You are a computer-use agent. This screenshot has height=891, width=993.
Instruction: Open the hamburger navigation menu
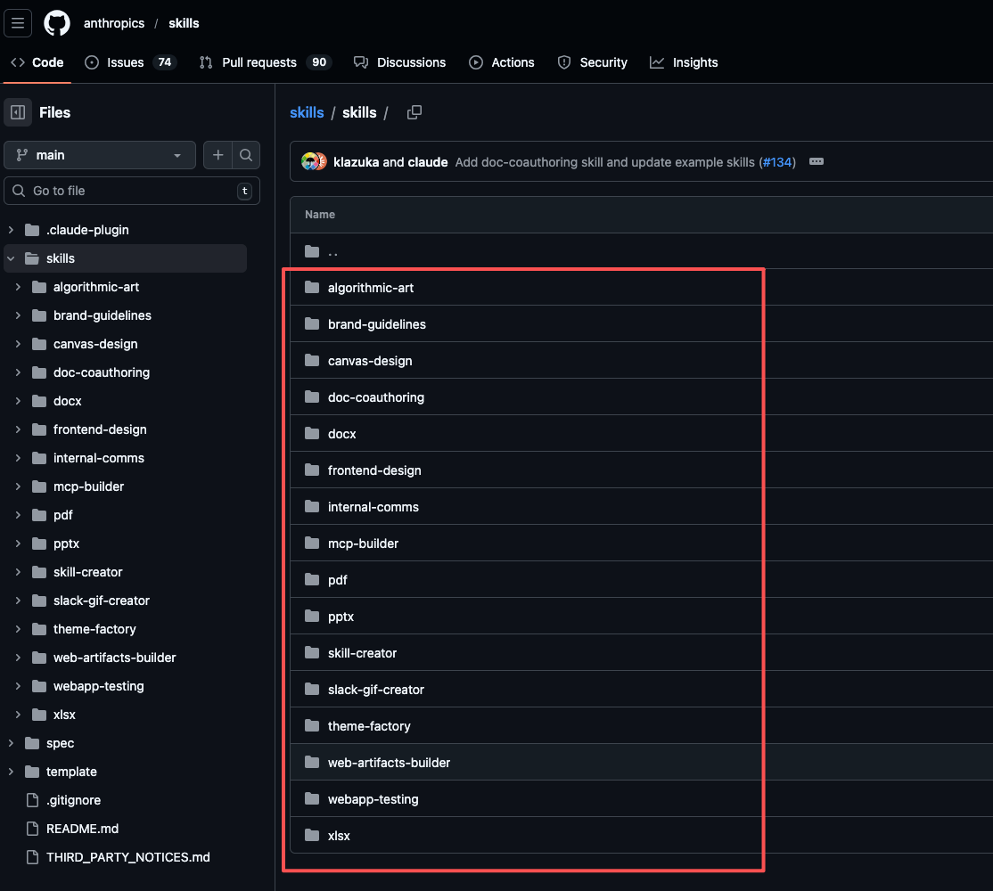point(18,23)
